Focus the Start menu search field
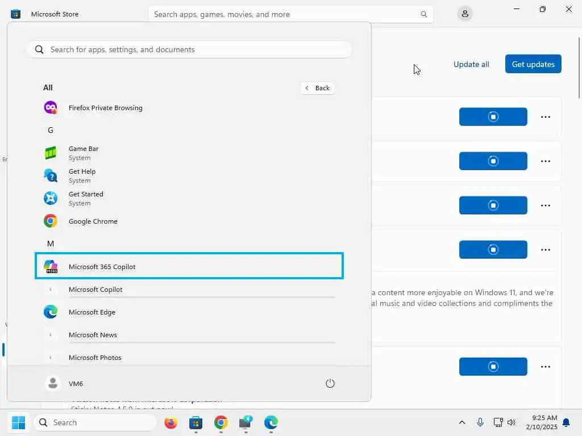This screenshot has height=436, width=582. pyautogui.click(x=189, y=49)
